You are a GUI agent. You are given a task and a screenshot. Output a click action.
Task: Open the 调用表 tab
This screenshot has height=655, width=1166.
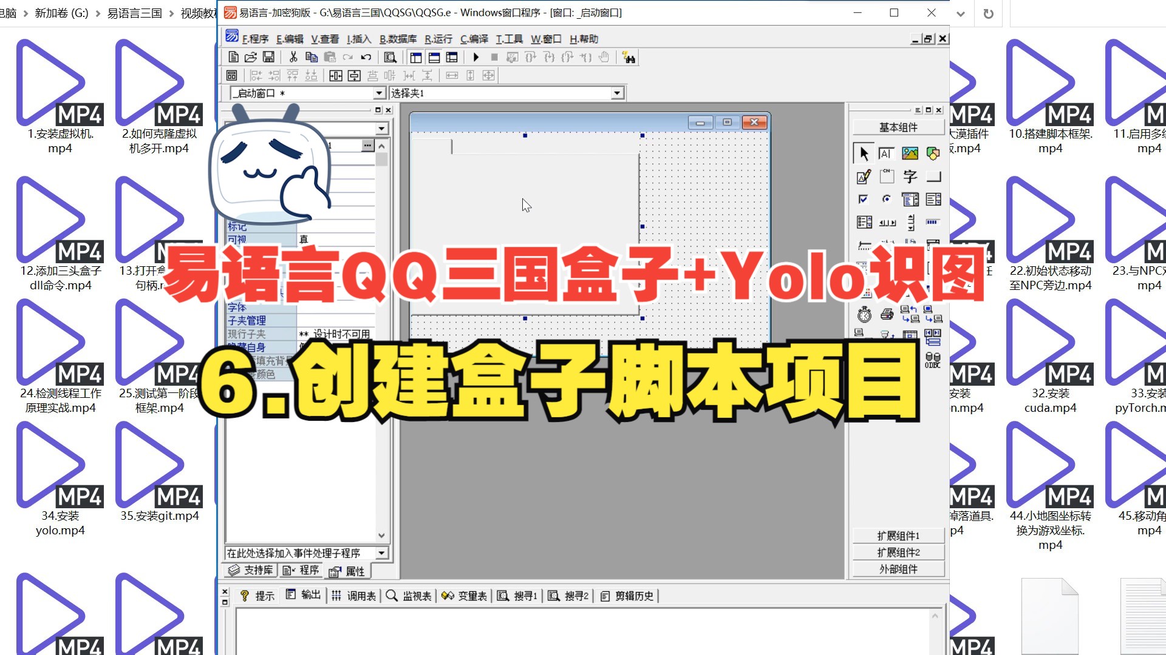pyautogui.click(x=354, y=596)
